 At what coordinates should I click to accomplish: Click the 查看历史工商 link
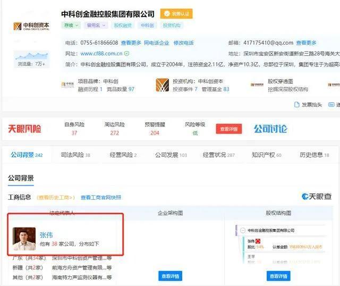click(x=56, y=197)
